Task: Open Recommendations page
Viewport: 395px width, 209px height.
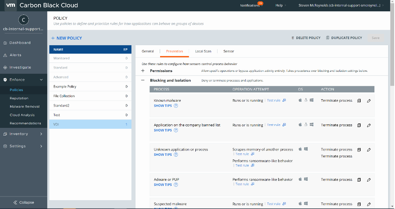Action: pyautogui.click(x=25, y=123)
